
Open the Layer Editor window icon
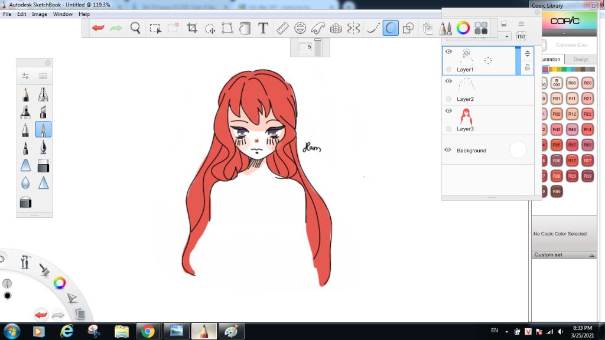(427, 28)
